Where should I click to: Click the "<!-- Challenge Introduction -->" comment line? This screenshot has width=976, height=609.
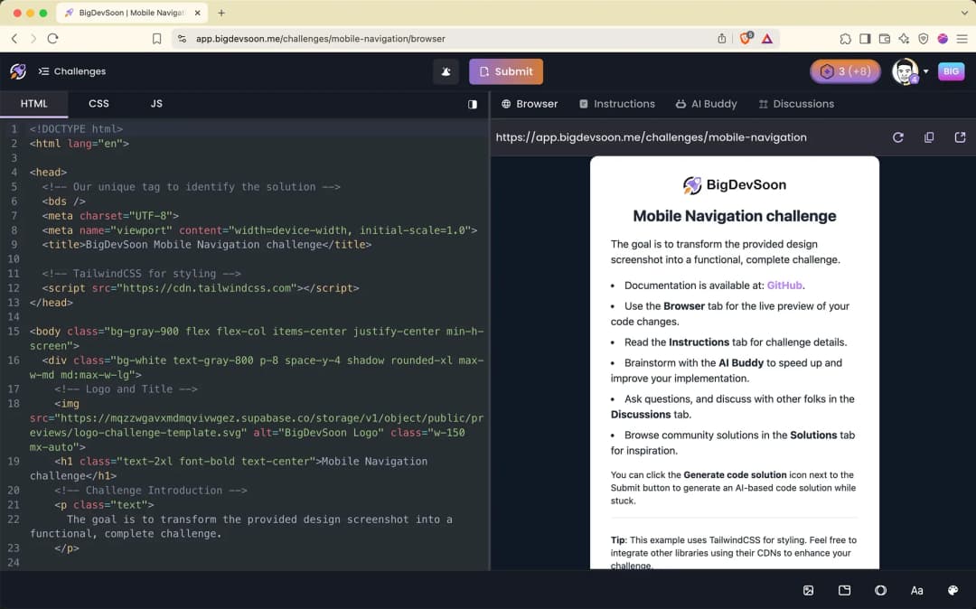(x=151, y=491)
